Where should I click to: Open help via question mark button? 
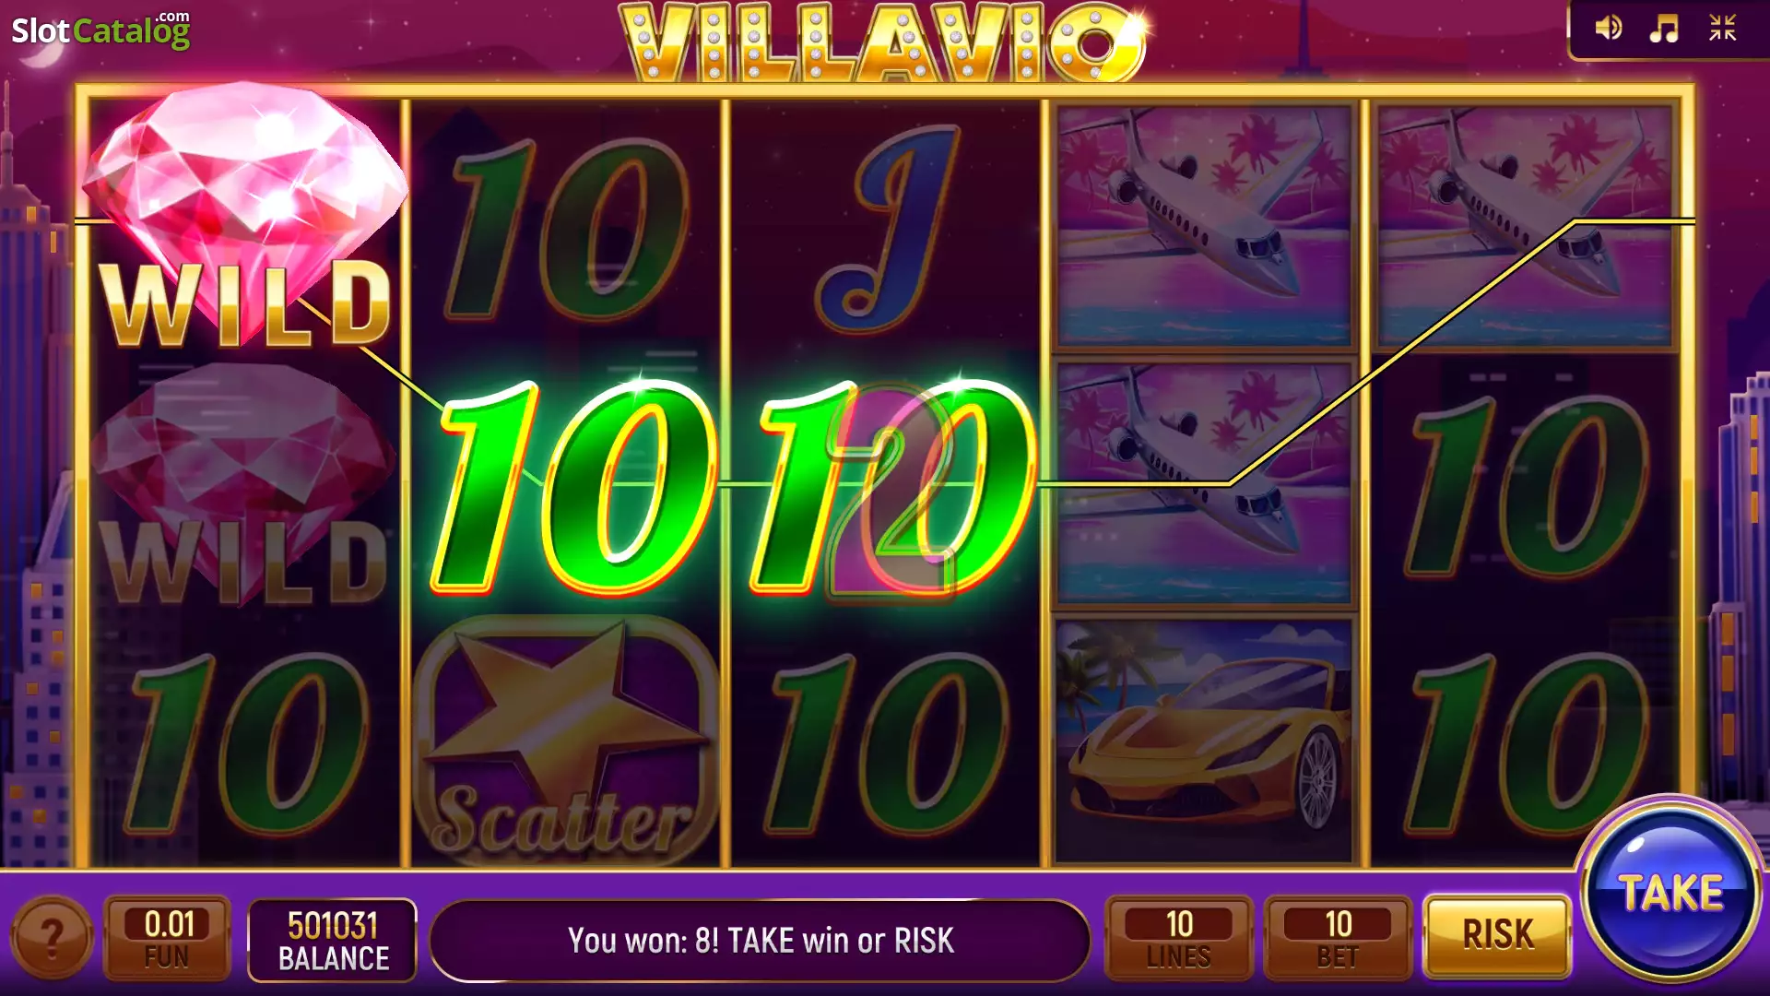pos(52,939)
